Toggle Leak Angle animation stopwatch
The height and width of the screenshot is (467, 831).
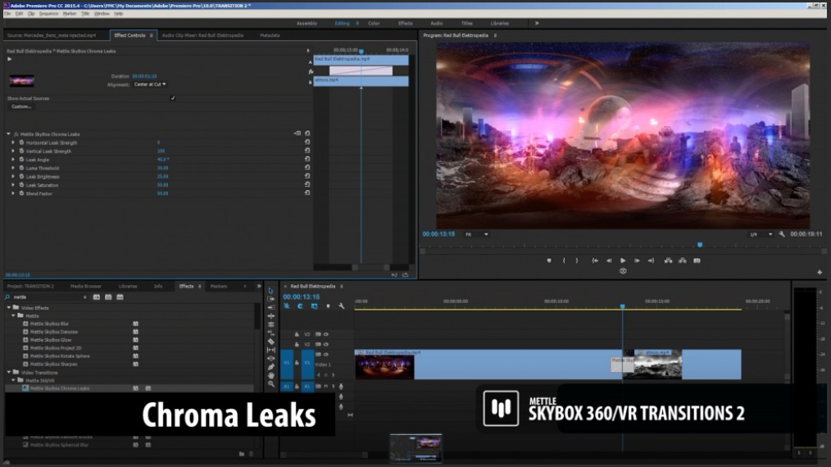22,159
